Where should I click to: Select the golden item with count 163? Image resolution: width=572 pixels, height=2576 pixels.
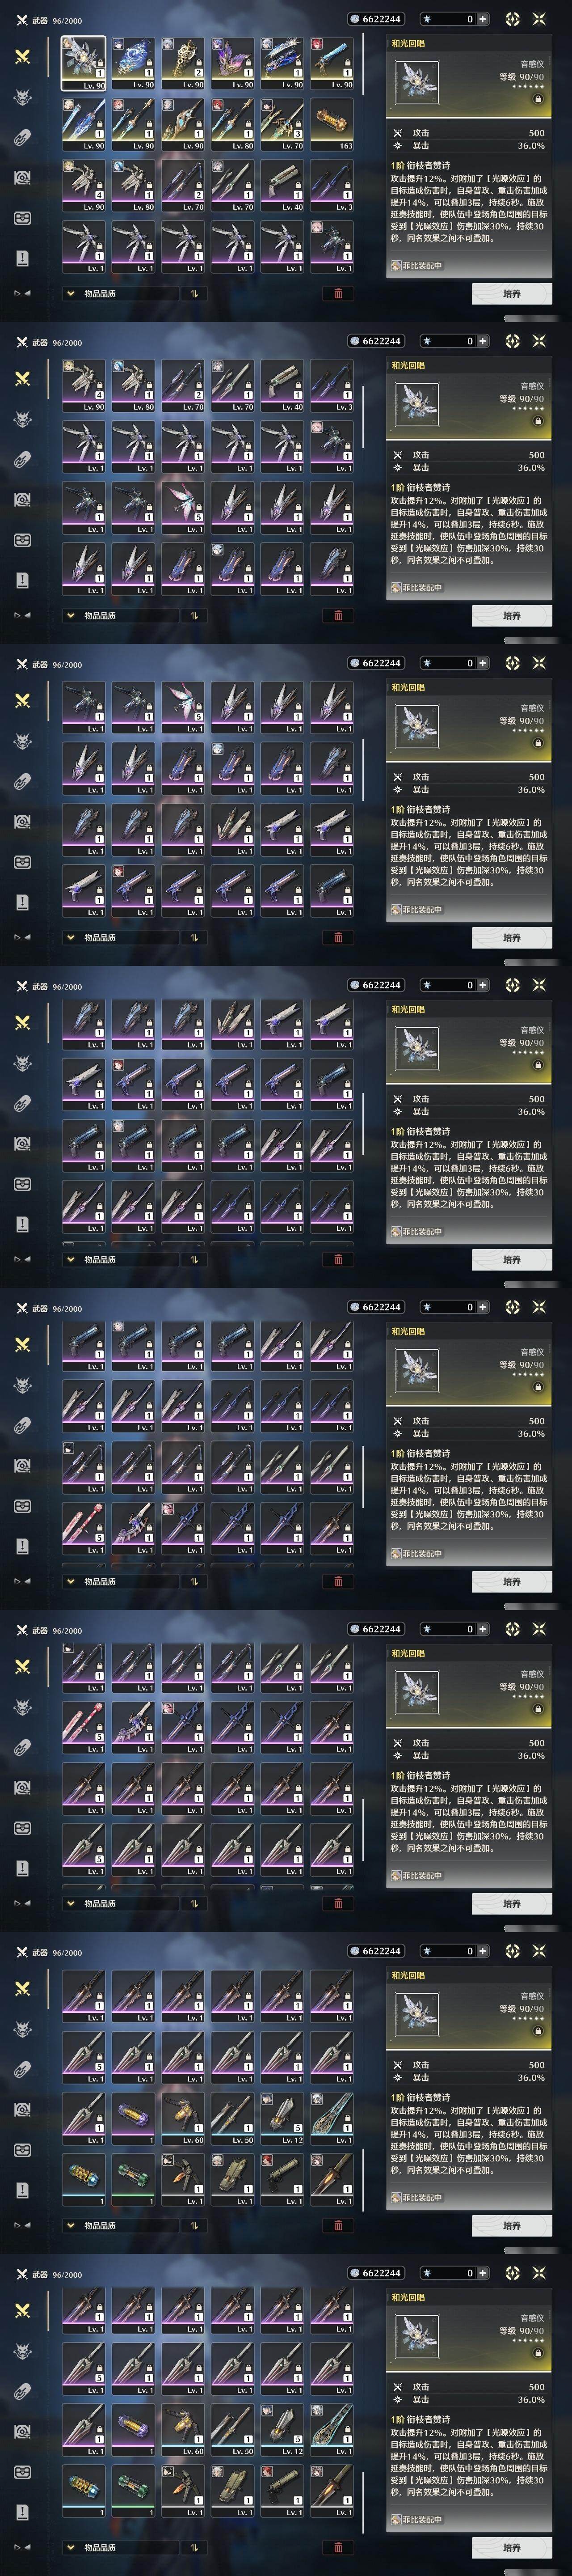click(x=332, y=124)
